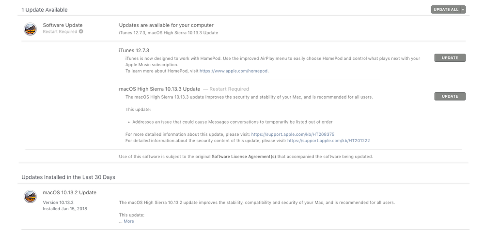Update macOS High Sierra 10.13.3
The image size is (484, 232).
tap(450, 96)
